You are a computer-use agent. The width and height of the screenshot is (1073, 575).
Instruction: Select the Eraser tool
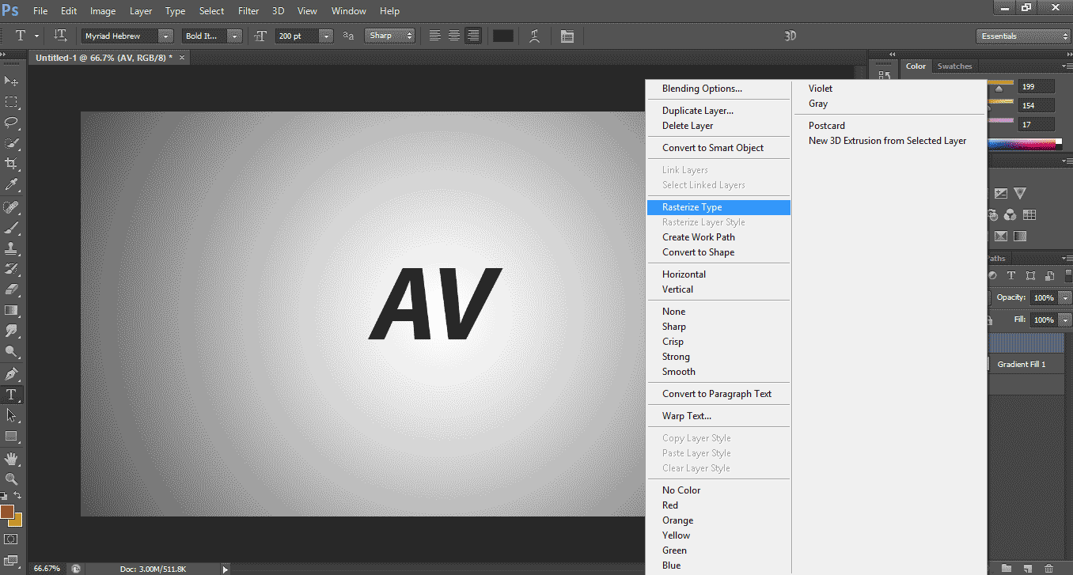pos(12,289)
